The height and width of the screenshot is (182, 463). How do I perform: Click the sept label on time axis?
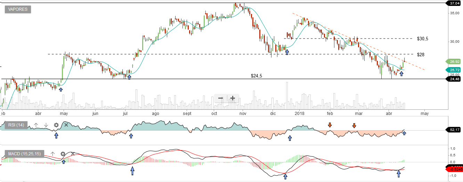pos(187,113)
